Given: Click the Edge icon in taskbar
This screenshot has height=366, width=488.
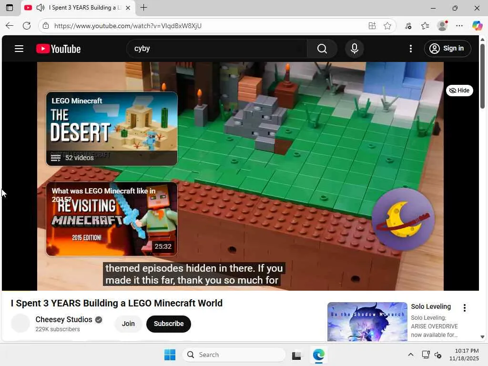Looking at the screenshot, I should tap(319, 355).
